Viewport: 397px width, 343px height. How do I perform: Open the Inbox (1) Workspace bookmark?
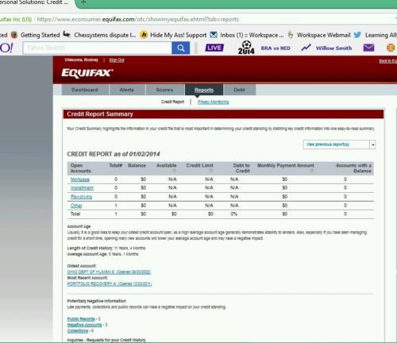click(x=252, y=35)
